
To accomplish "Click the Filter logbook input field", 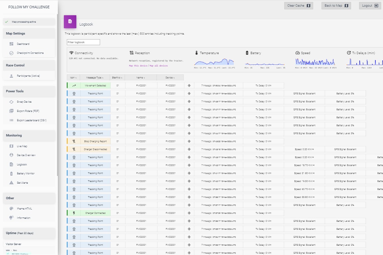I will click(83, 42).
